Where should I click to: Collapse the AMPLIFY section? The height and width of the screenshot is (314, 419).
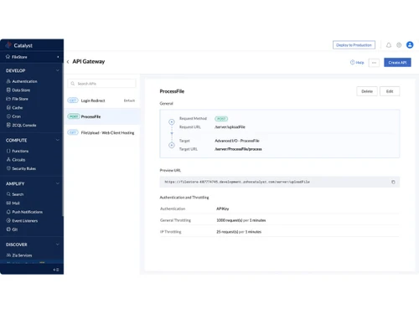click(58, 183)
